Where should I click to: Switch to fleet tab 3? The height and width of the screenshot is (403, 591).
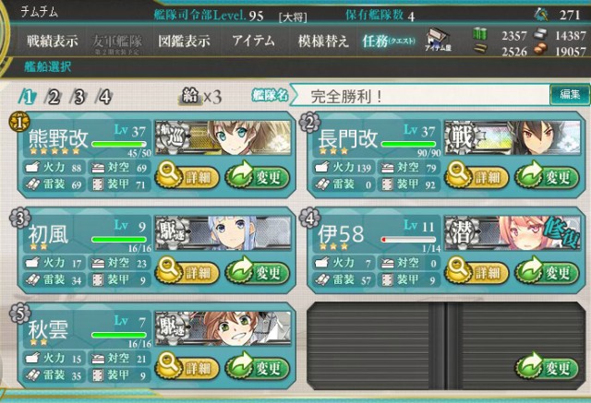point(78,97)
